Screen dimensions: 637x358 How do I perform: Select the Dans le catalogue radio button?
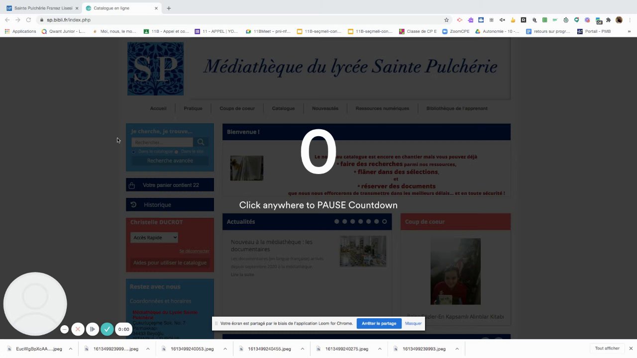pos(133,152)
